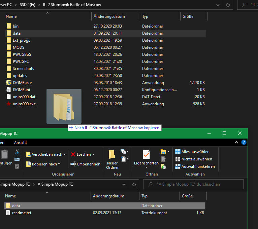Click the Nichts auswählen grid icon
Screen dimensions: 258x229
tap(178, 159)
